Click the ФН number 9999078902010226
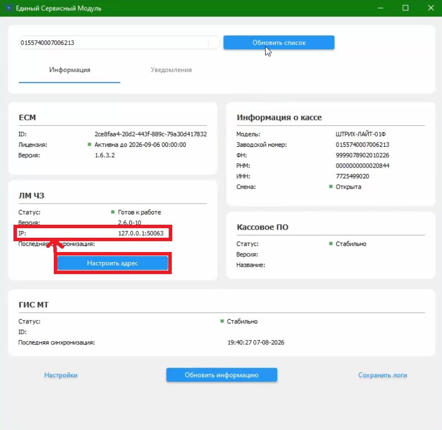Screen dimensions: 442x430 tap(362, 155)
